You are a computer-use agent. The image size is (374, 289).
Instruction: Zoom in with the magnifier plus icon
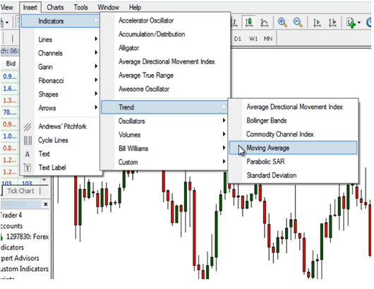(282, 23)
